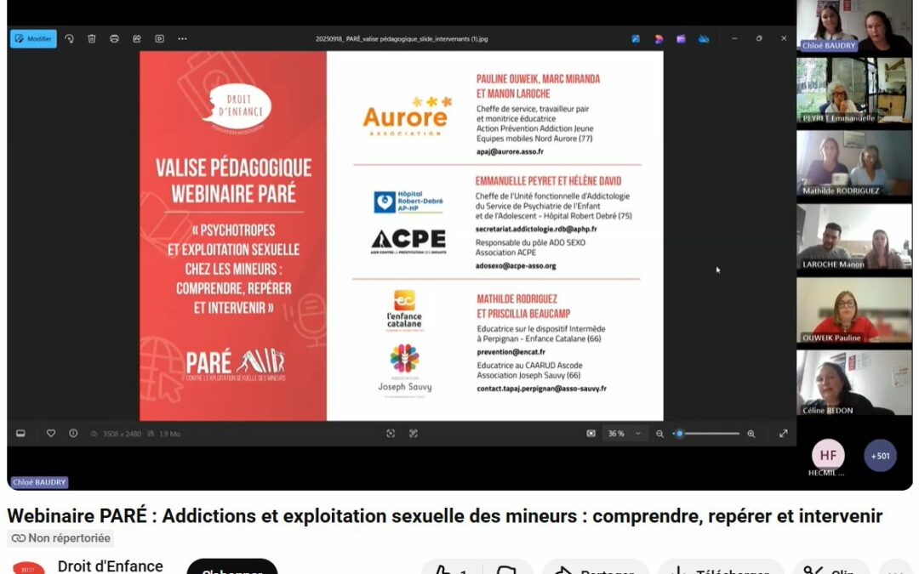
Task: Click the Aurore association logo on the slide
Action: click(x=406, y=117)
